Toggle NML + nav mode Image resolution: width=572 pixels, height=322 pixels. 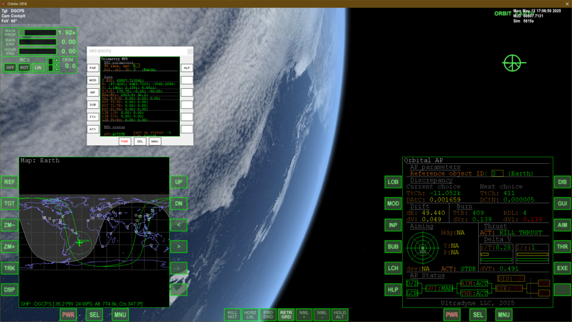pyautogui.click(x=304, y=315)
